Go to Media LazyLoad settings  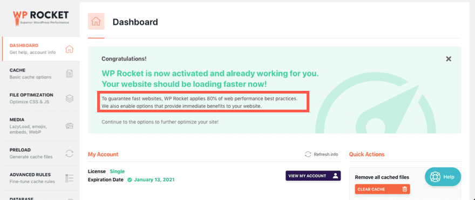40,126
